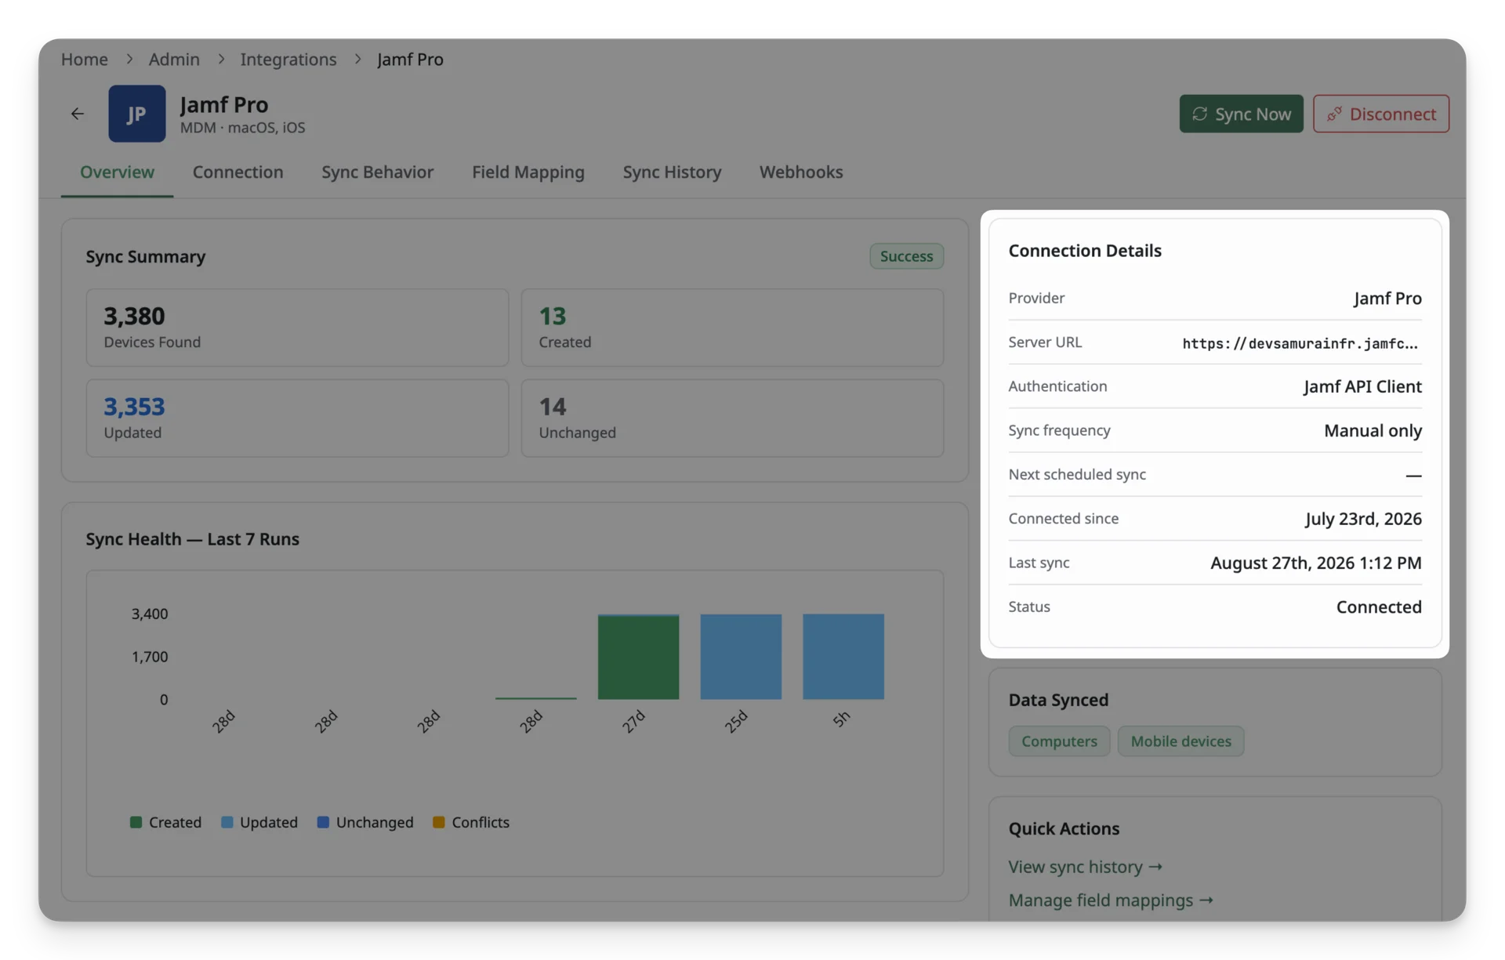Switch to the Connection tab
The width and height of the screenshot is (1505, 960).
[x=238, y=172]
